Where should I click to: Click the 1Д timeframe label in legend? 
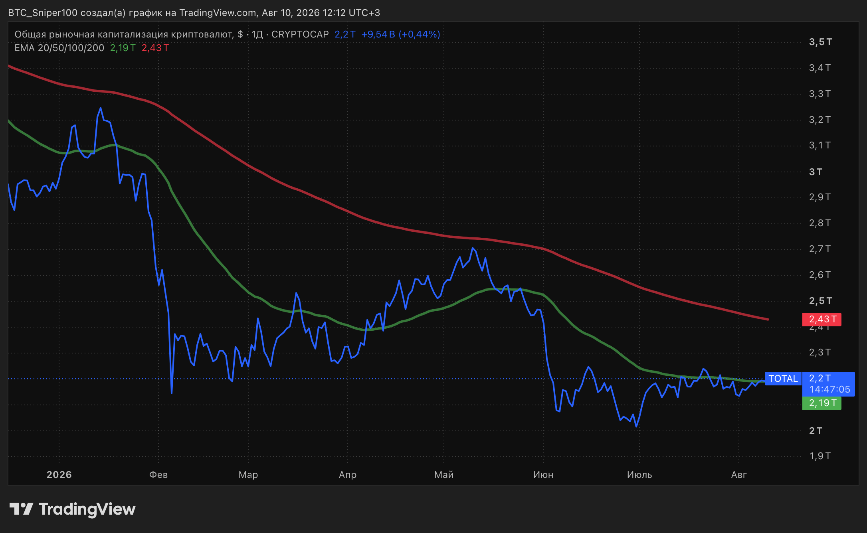tap(257, 34)
